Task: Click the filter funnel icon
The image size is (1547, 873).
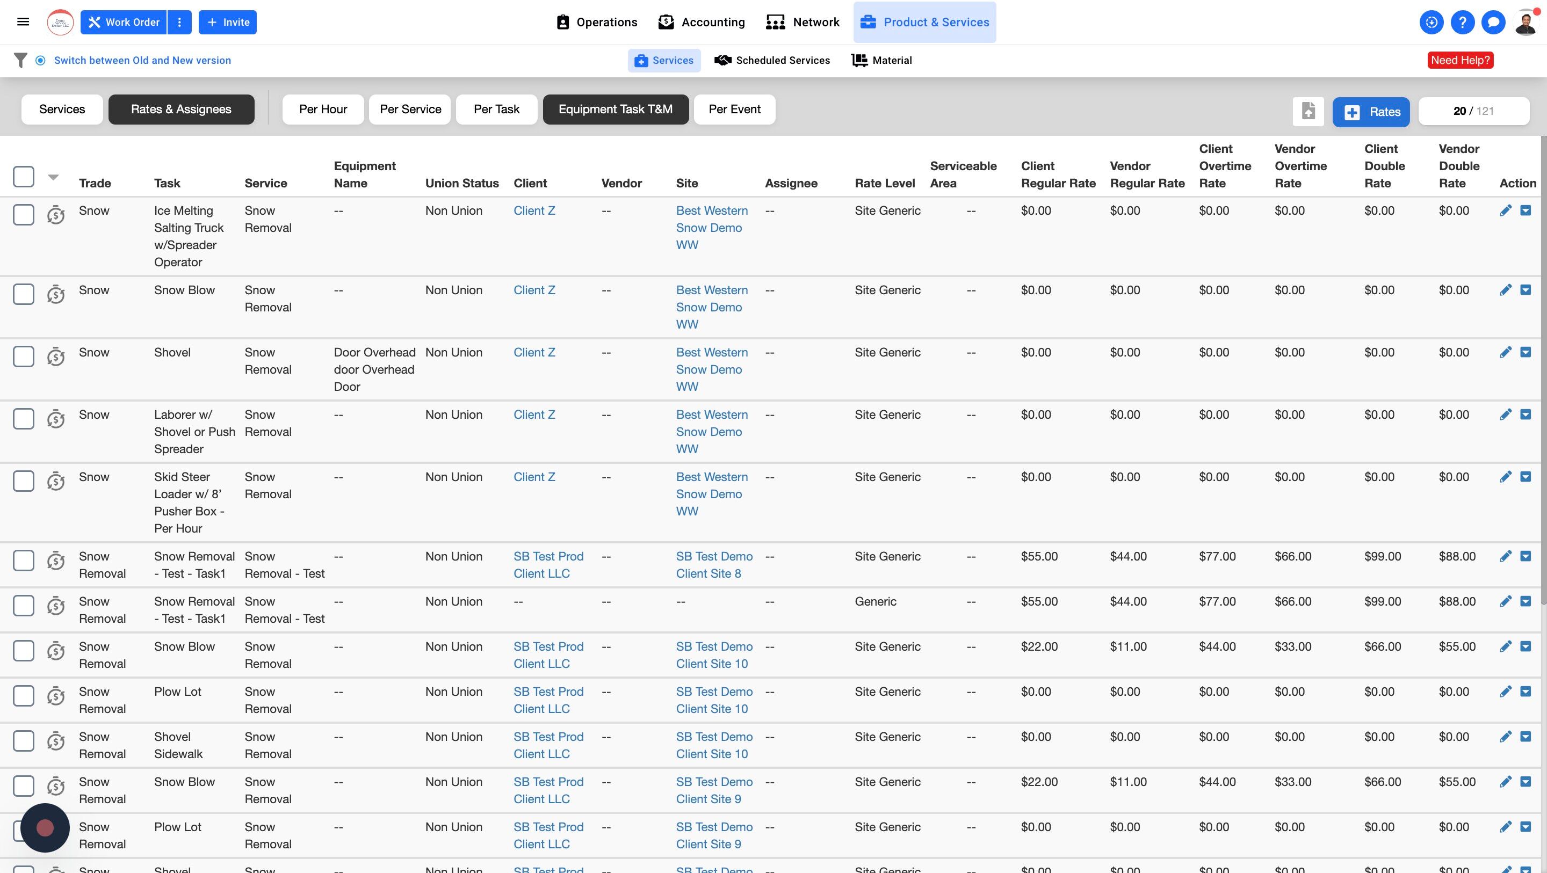Action: point(20,60)
